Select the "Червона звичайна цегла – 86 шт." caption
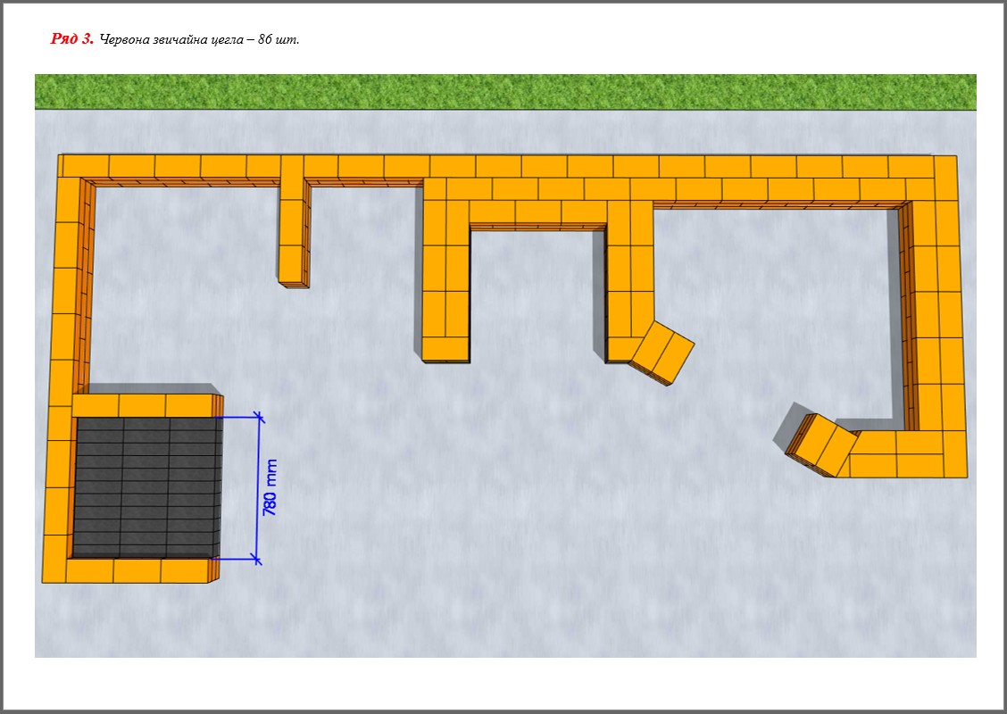This screenshot has height=714, width=1007. click(198, 40)
